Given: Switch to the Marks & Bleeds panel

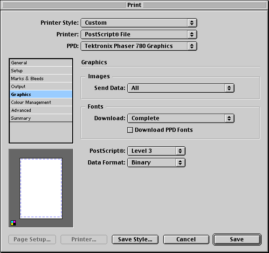Looking at the screenshot, I should tap(41, 78).
